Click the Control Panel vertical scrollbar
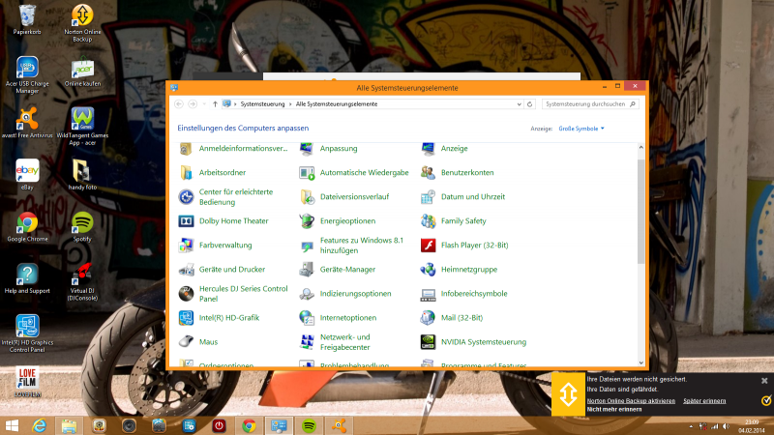The width and height of the screenshot is (774, 435). tap(640, 213)
